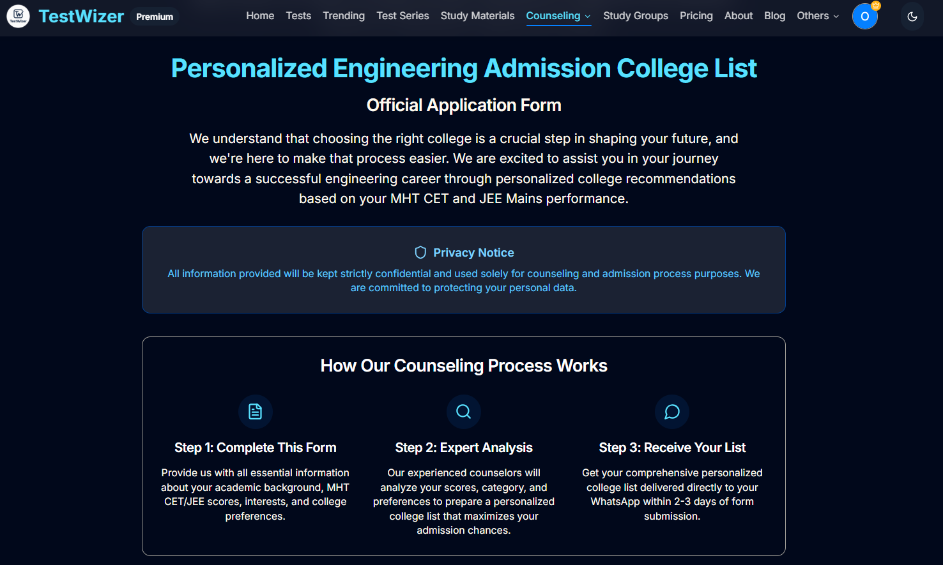
Task: Toggle dark mode with the moon icon
Action: click(912, 17)
